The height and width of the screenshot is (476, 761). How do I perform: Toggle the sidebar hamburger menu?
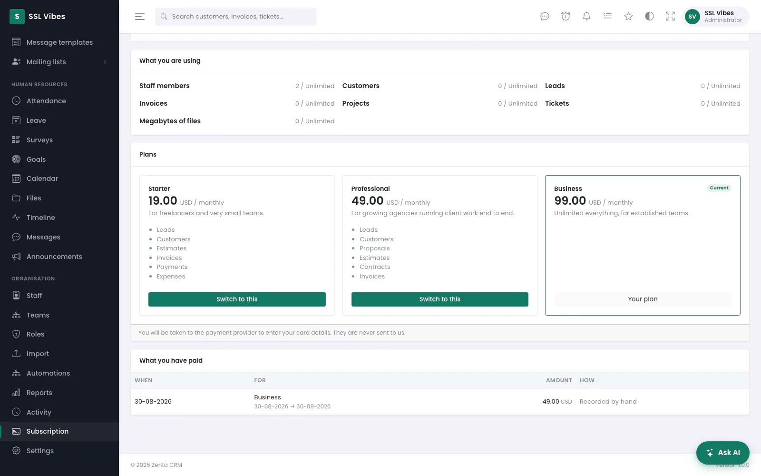(139, 17)
